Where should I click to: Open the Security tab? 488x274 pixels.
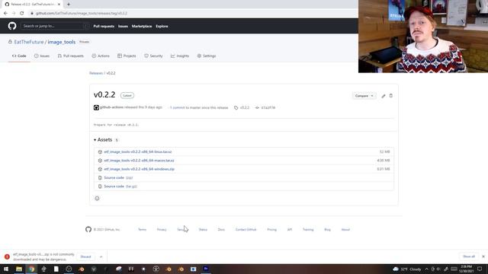[x=153, y=56]
